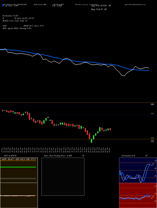Select the 'Avg Vol: 0.816 M' text
The height and width of the screenshot is (208, 157).
101,6
